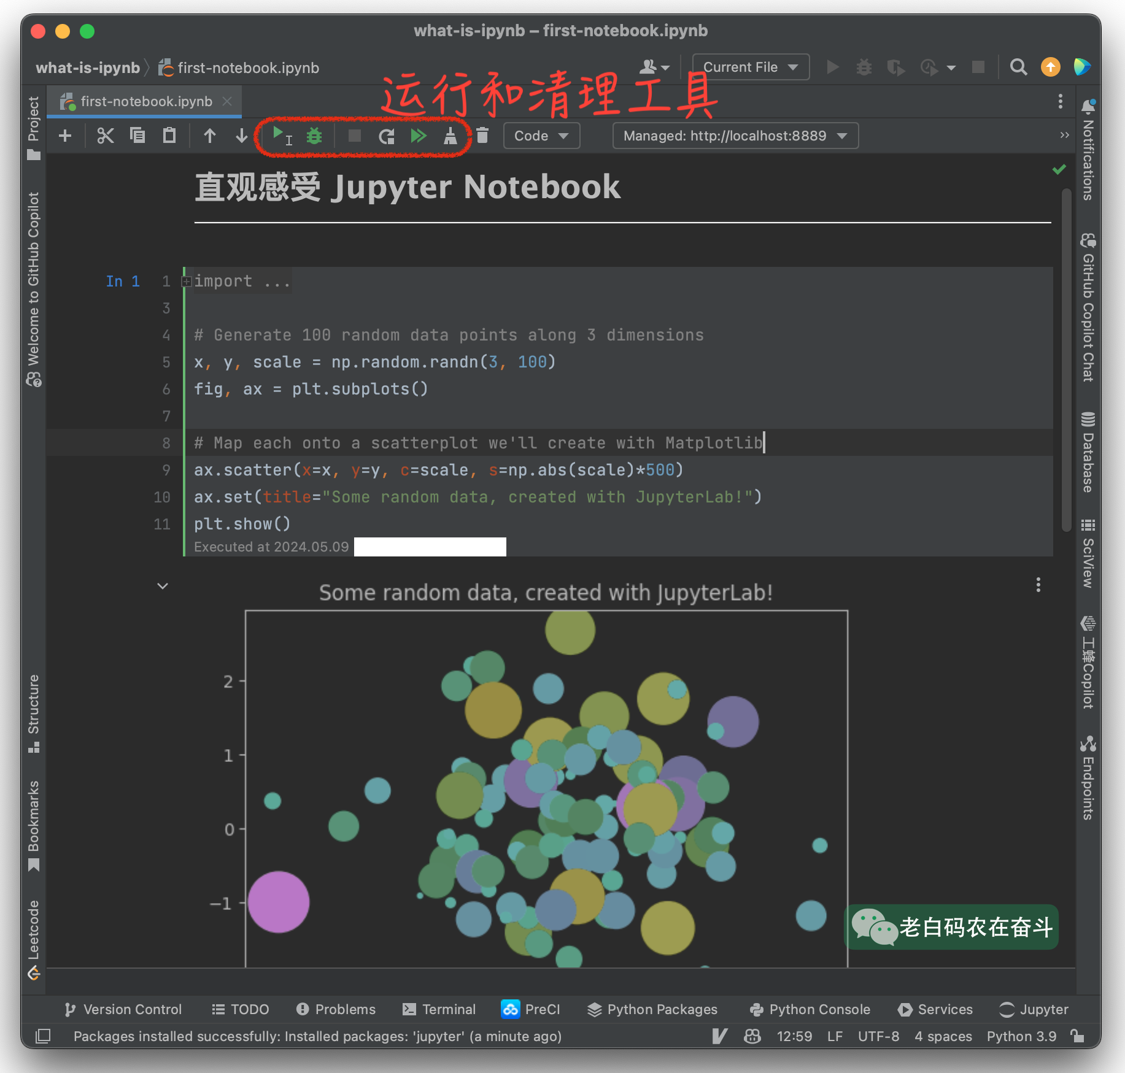
Task: Paste cell using the clipboard icon
Action: pyautogui.click(x=169, y=136)
